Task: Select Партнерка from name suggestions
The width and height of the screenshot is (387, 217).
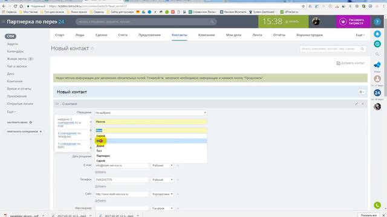Action: (151, 156)
